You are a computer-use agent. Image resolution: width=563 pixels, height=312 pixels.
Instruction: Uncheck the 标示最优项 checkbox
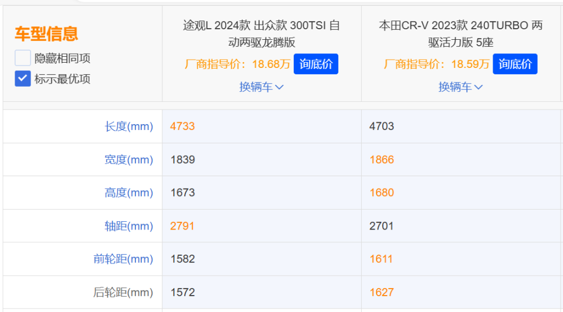(x=23, y=78)
